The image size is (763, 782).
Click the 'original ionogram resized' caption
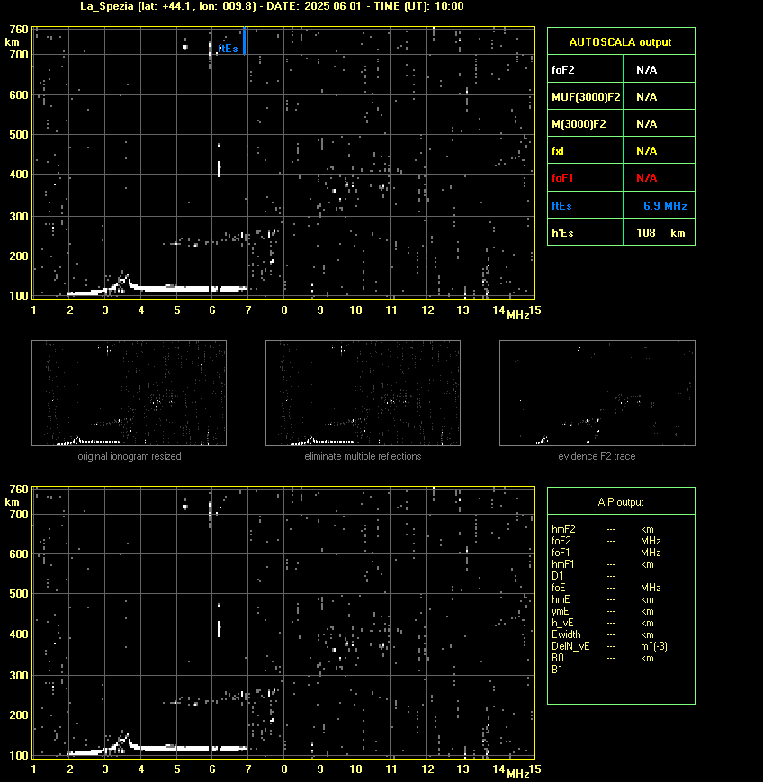(130, 456)
